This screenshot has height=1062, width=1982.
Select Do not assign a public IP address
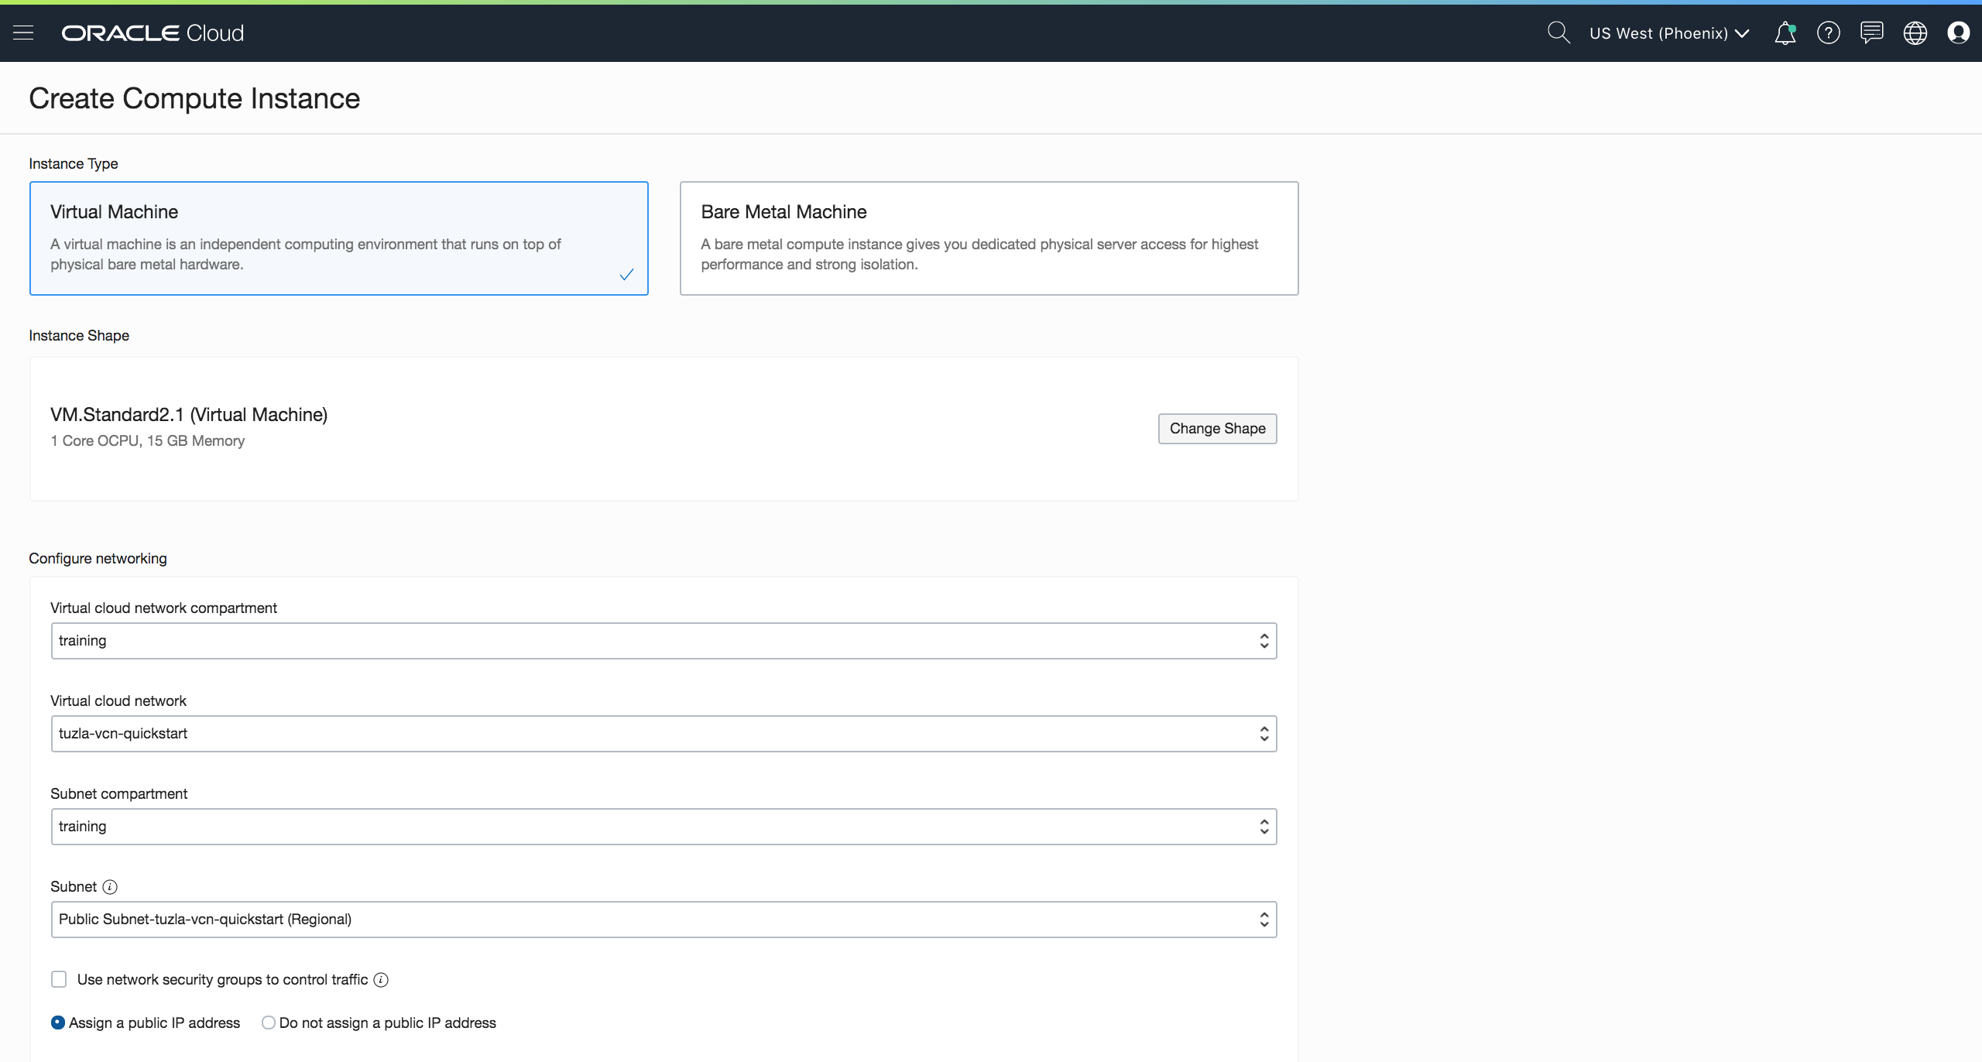point(269,1023)
